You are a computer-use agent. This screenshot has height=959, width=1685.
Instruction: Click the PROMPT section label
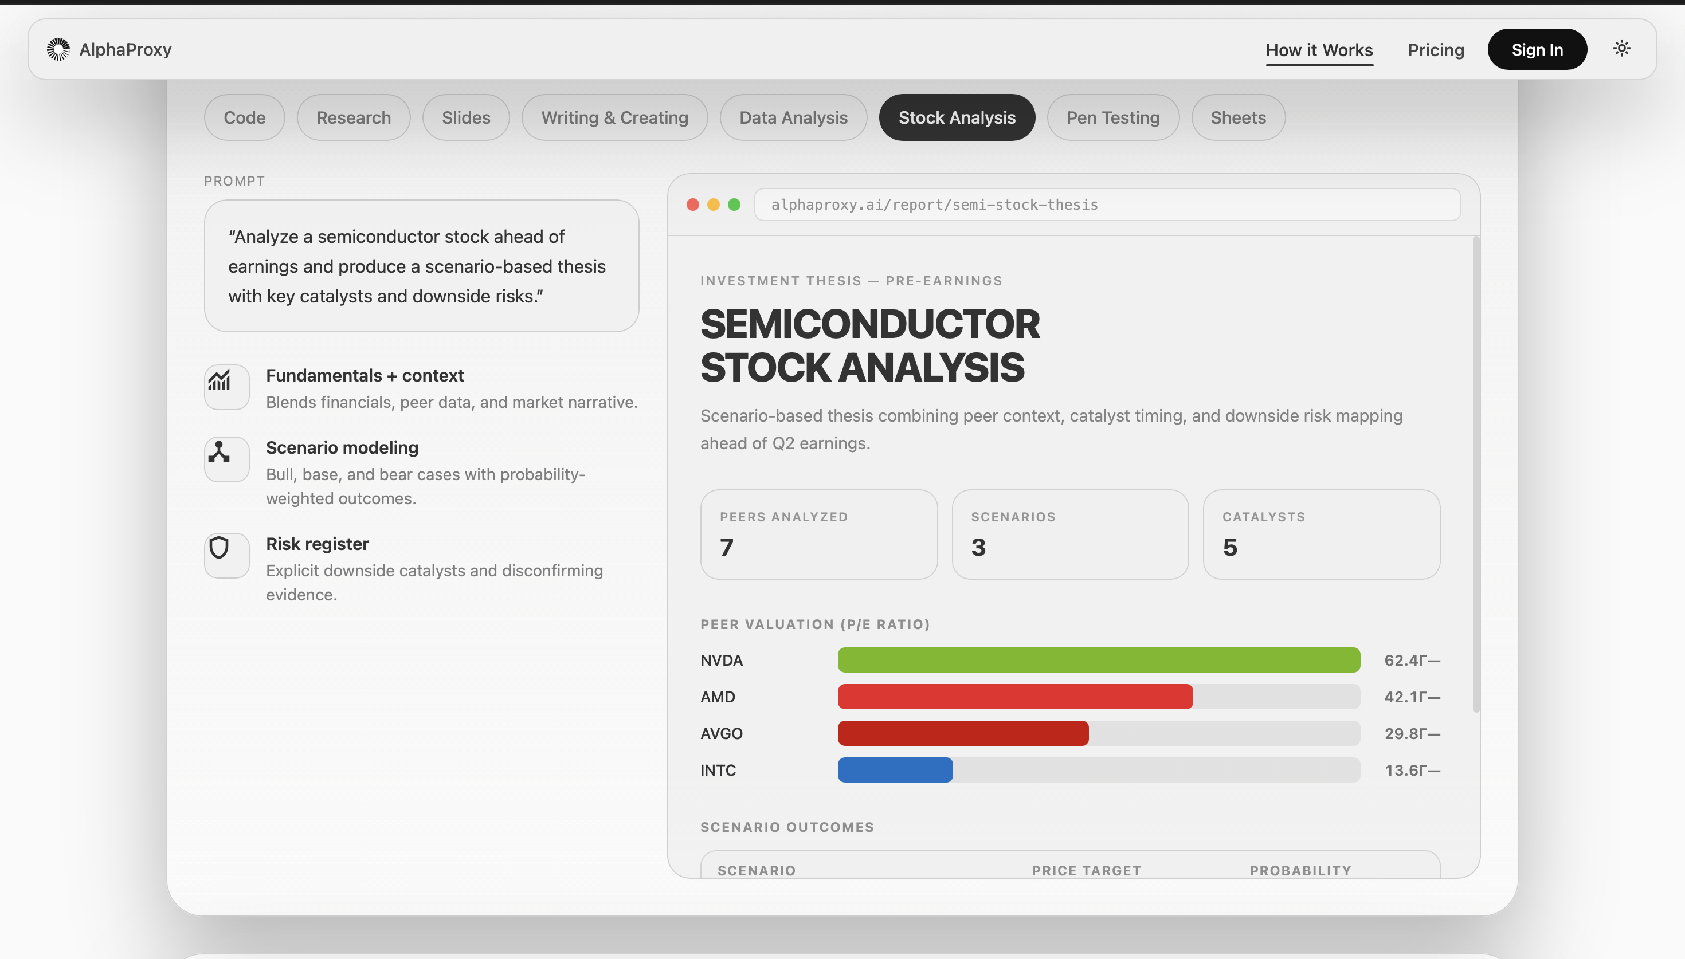click(x=234, y=181)
